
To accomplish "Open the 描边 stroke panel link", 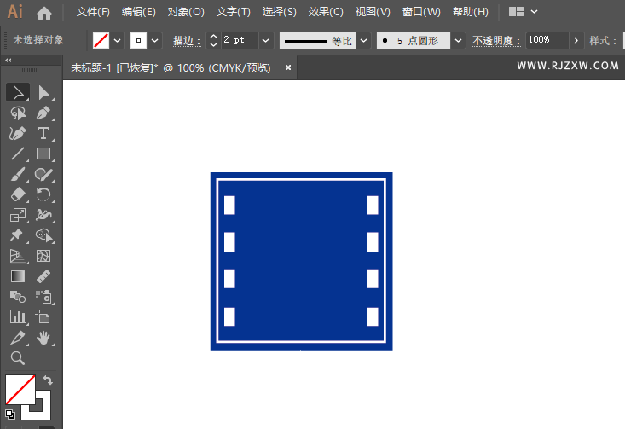I will click(186, 41).
